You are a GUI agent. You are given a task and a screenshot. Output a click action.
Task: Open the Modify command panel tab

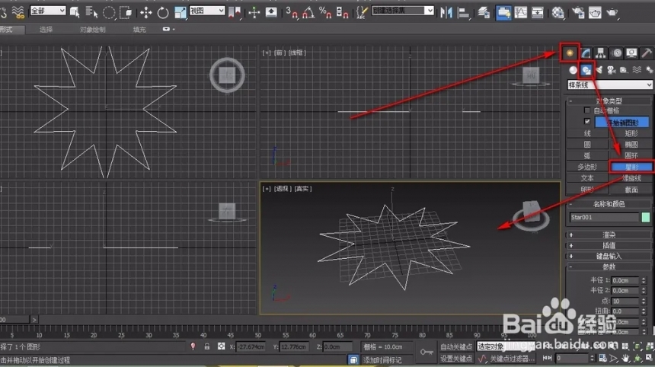coord(586,53)
